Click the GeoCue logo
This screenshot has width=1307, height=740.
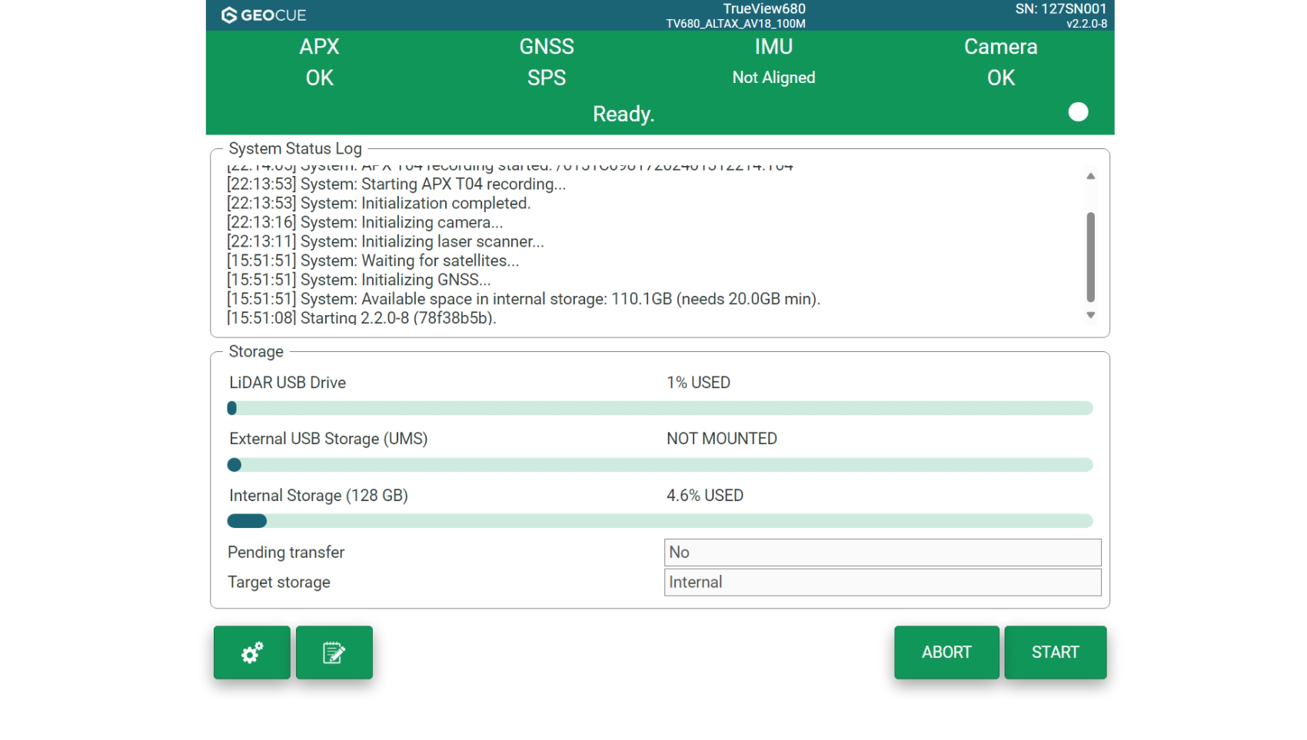pyautogui.click(x=264, y=15)
